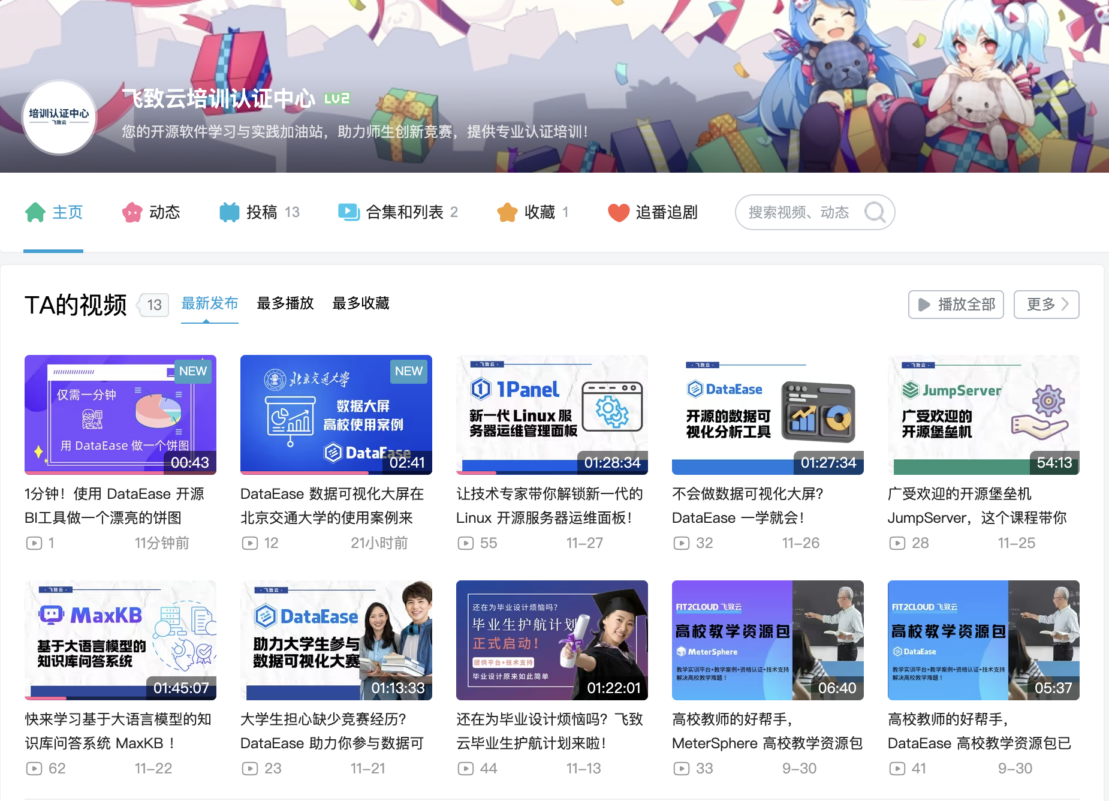Open the DataEase 助力大学生 thumbnail
This screenshot has width=1109, height=801.
336,640
